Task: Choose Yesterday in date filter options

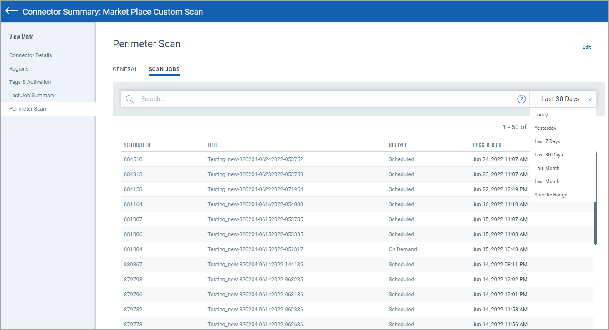Action: pos(545,128)
